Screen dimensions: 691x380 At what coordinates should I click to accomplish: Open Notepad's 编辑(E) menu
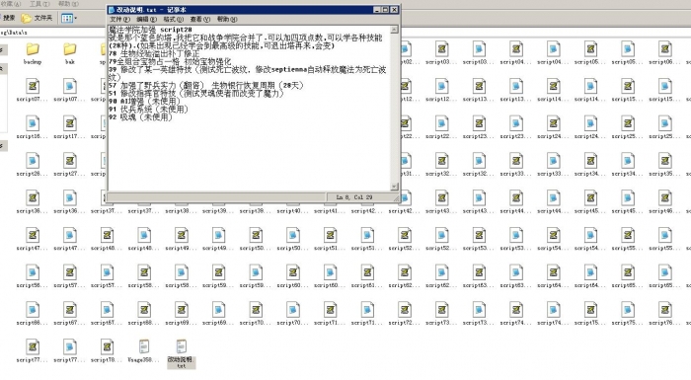click(146, 20)
